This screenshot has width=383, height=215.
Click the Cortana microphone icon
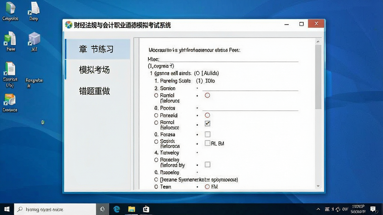pyautogui.click(x=102, y=209)
